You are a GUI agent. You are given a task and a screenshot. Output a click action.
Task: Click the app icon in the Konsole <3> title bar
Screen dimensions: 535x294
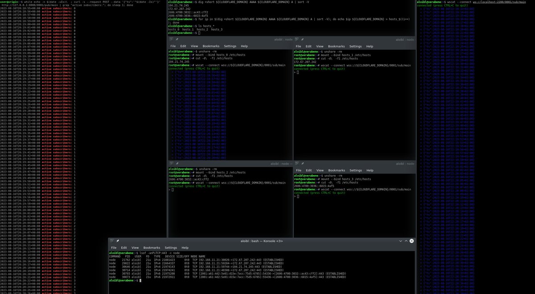pyautogui.click(x=112, y=241)
